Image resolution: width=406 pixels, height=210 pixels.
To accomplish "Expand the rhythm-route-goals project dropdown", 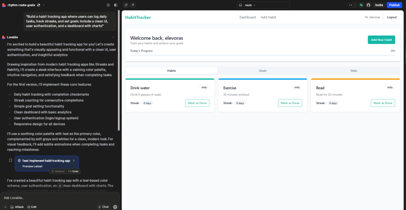I will 44,5.
